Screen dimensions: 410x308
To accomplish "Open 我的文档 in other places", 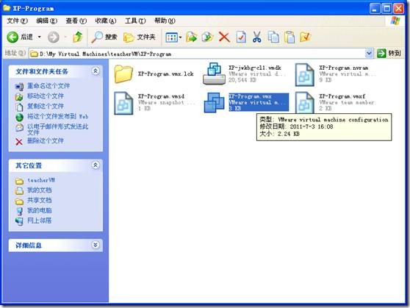I will pyautogui.click(x=40, y=190).
